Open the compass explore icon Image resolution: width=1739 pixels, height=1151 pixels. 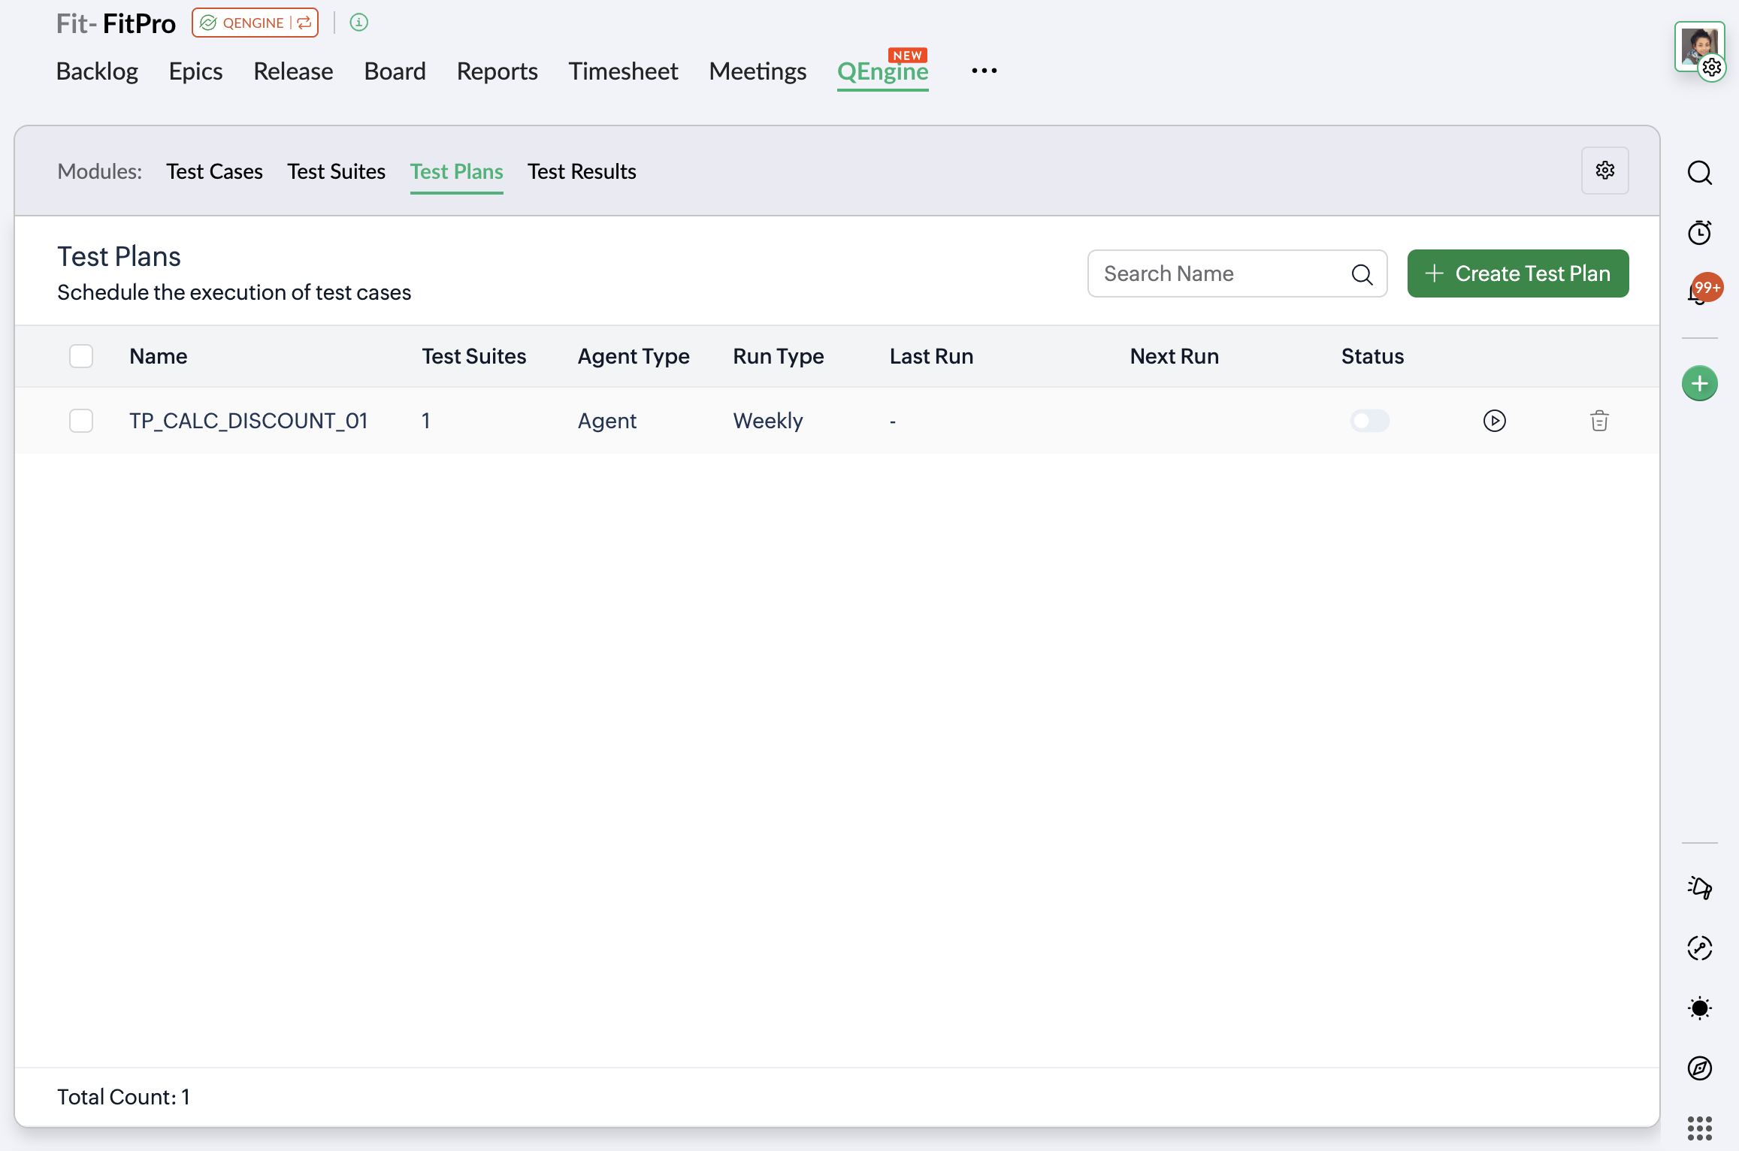1699,1068
